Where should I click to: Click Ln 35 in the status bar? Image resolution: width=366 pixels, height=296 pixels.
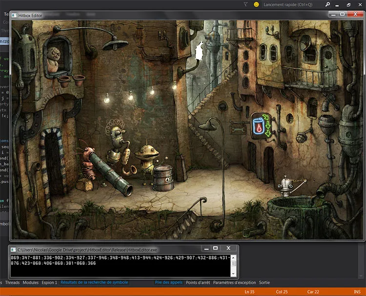pos(249,292)
